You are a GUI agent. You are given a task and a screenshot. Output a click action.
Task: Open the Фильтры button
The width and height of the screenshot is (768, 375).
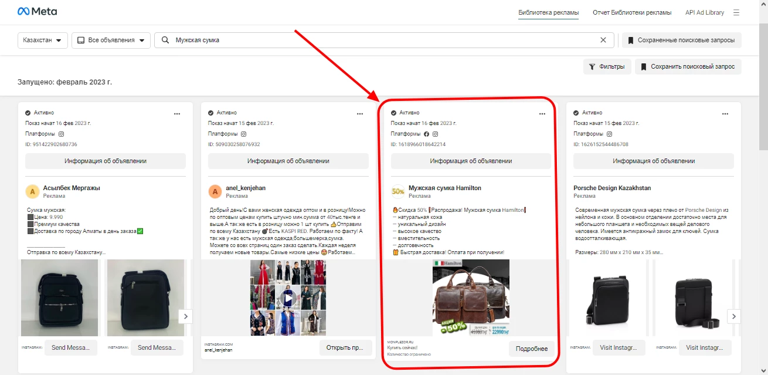[x=607, y=66]
